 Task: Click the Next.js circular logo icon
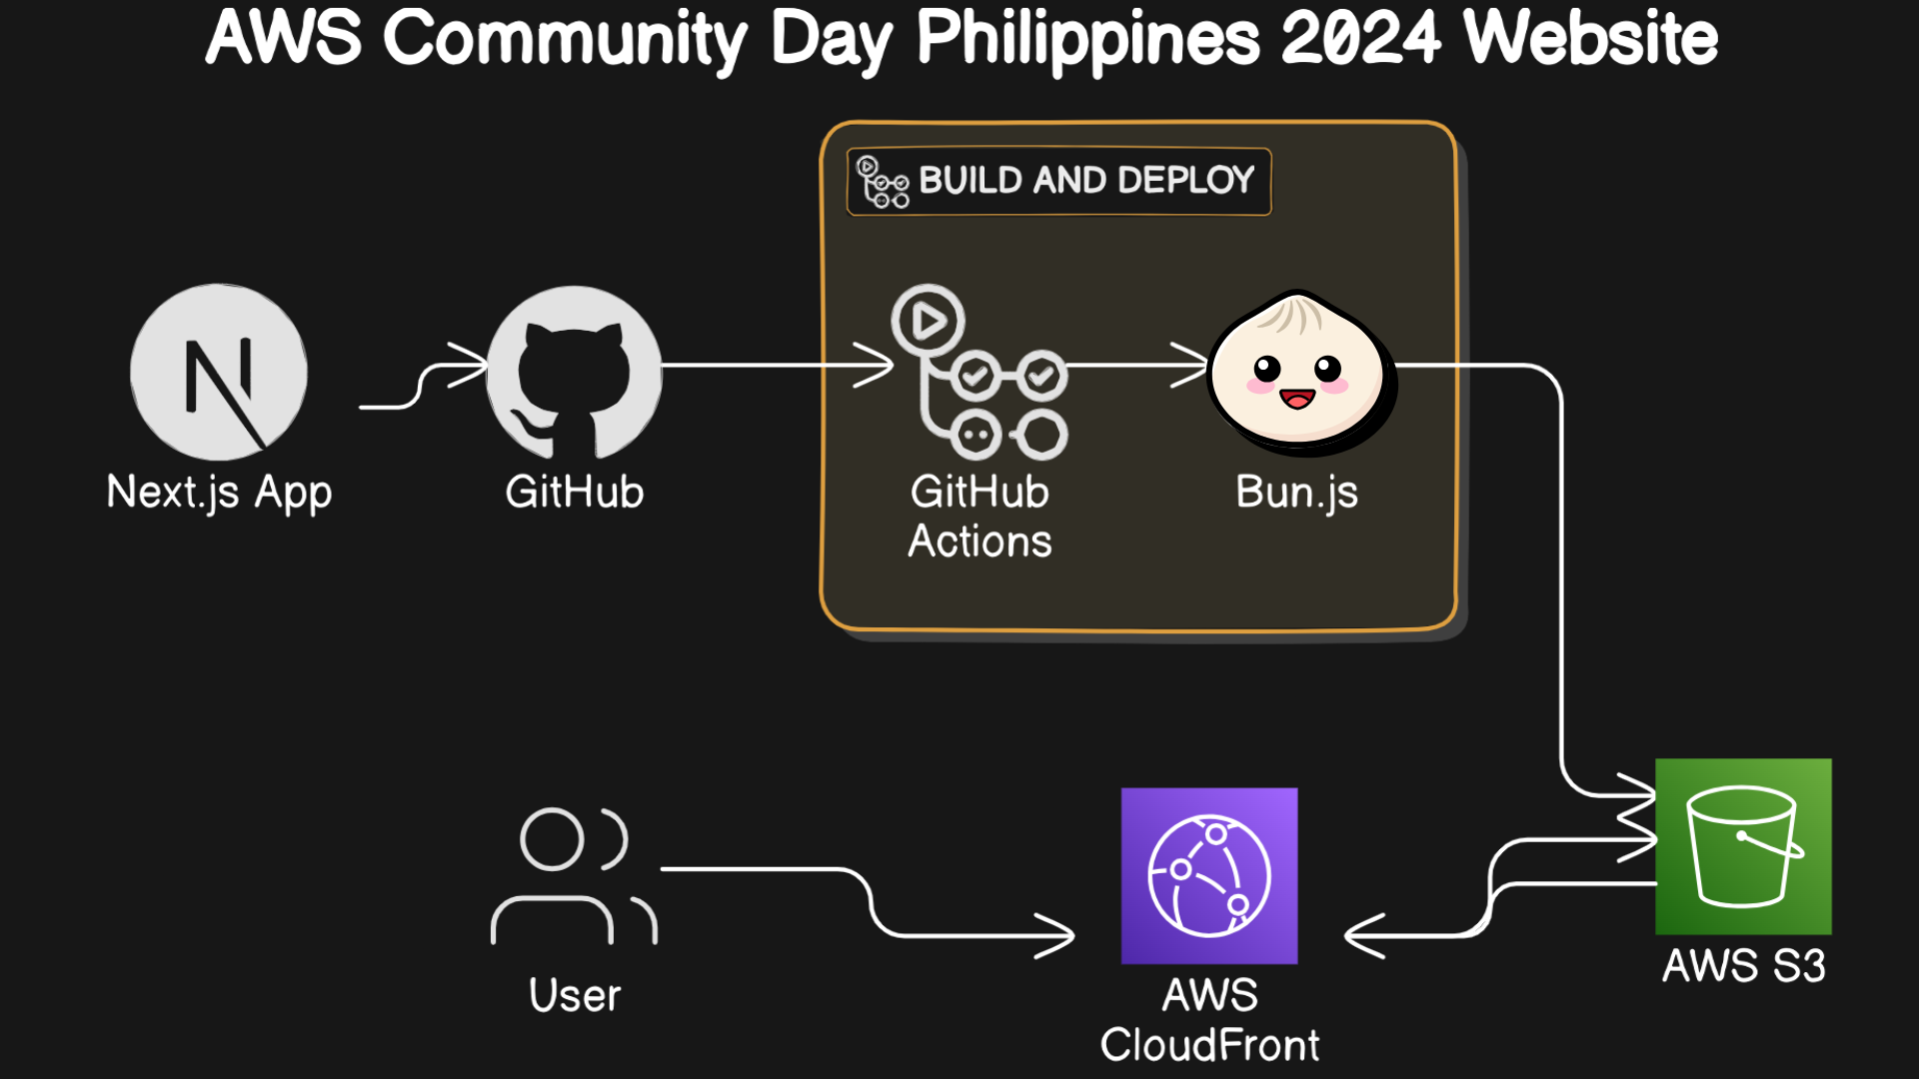pos(219,372)
